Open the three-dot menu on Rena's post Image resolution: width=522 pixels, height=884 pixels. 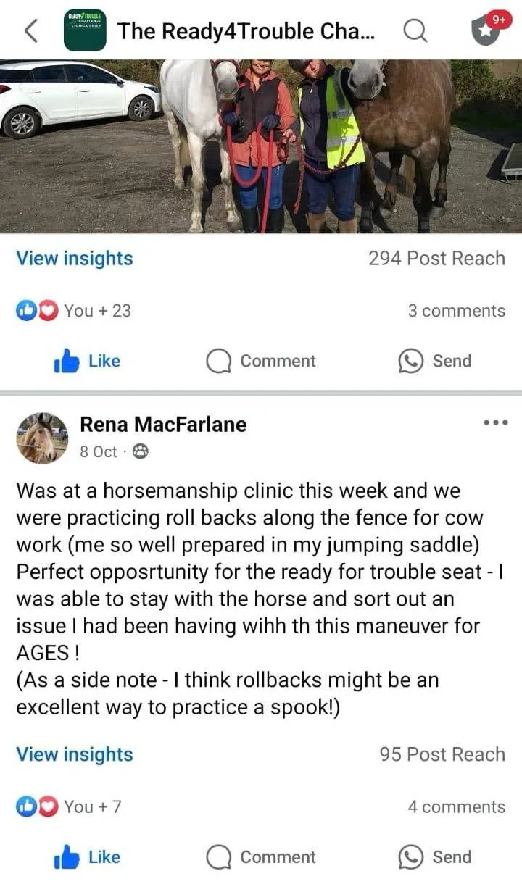(x=495, y=422)
